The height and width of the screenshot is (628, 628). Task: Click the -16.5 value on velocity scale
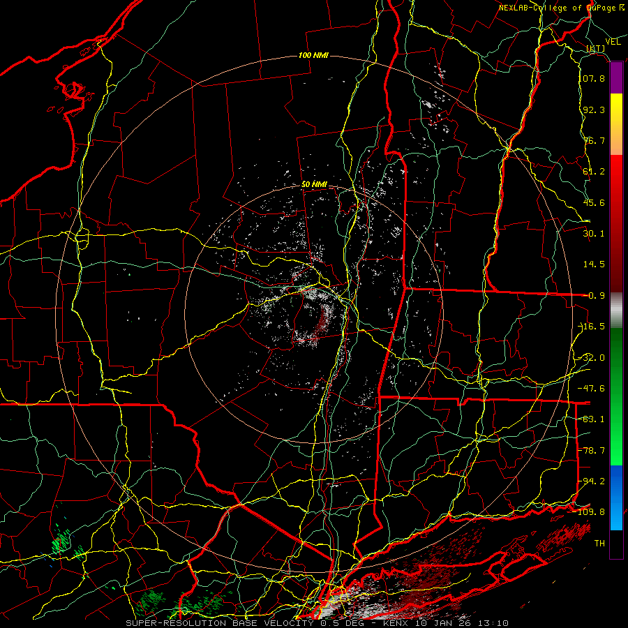tap(592, 327)
